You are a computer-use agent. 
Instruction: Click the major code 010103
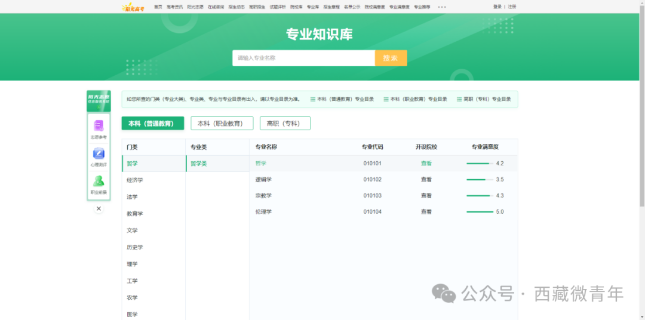click(372, 195)
